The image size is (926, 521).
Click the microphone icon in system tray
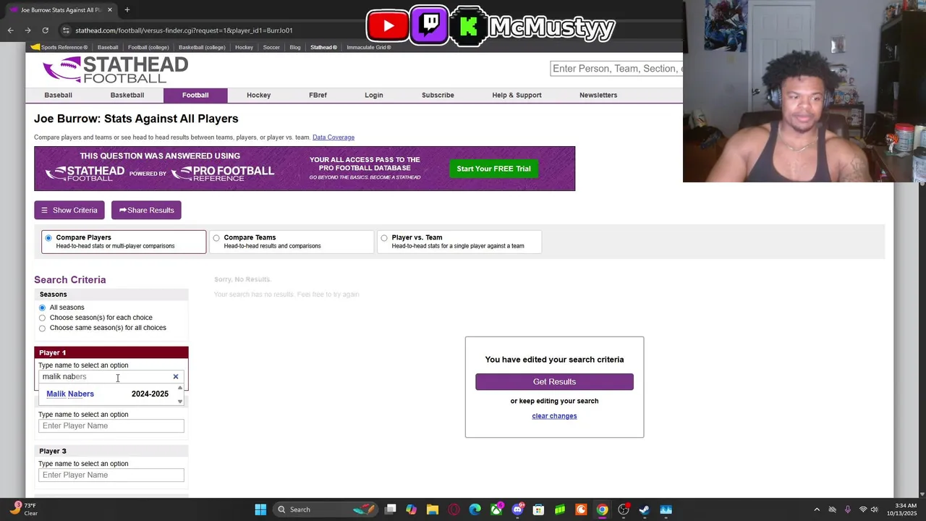[x=847, y=509]
